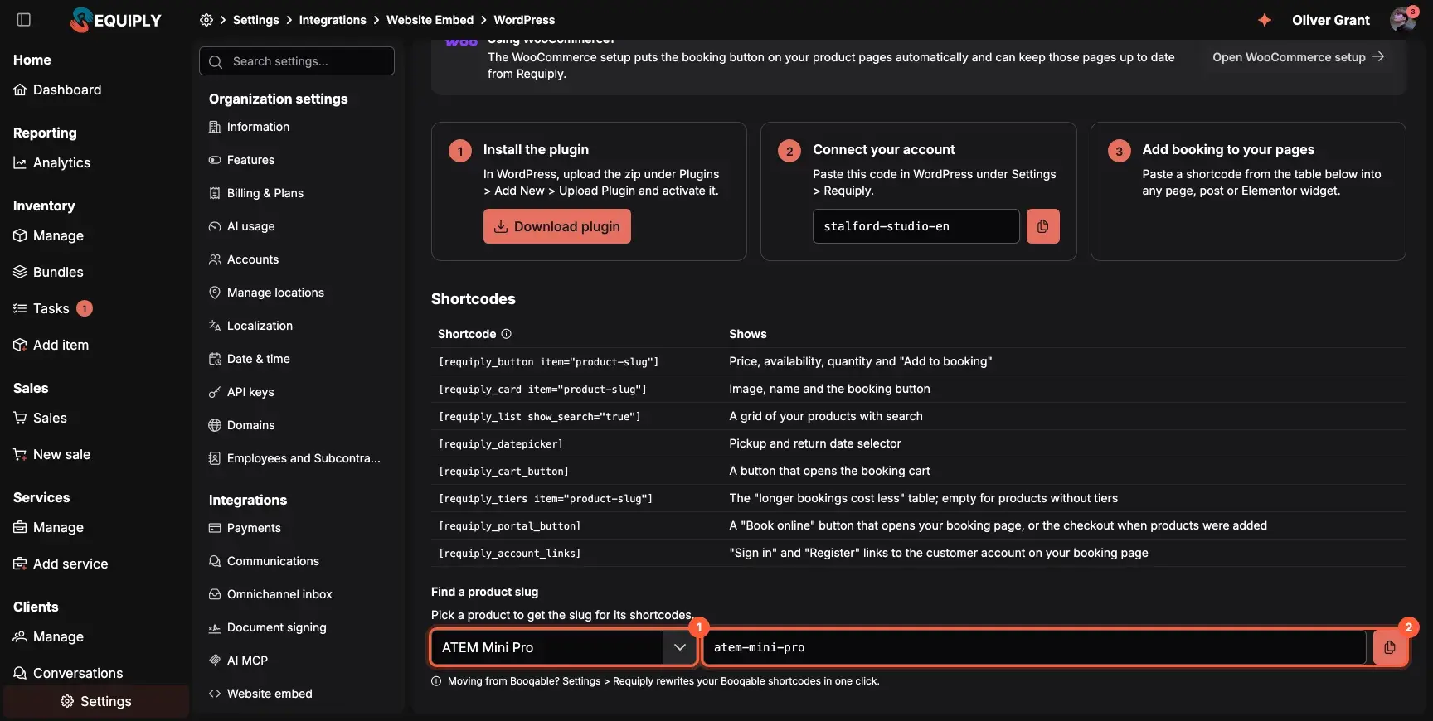This screenshot has height=721, width=1433.
Task: Copy the stalford-studio-en connection code
Action: (1042, 226)
